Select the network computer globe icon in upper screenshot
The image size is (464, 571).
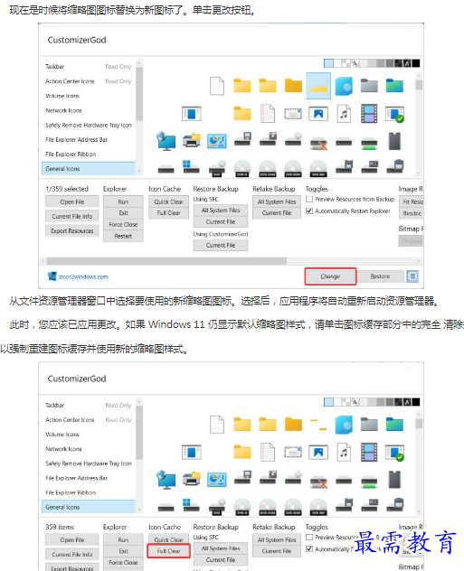coord(166,141)
